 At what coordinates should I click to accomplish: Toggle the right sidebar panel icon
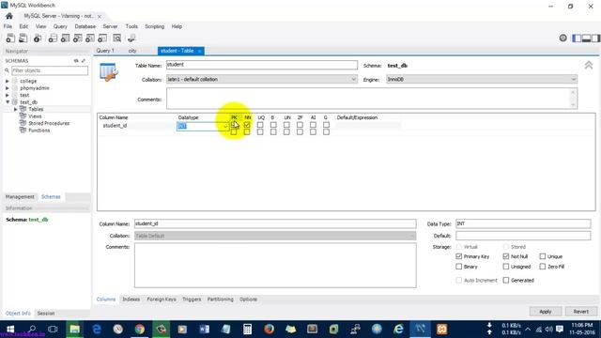pos(595,38)
